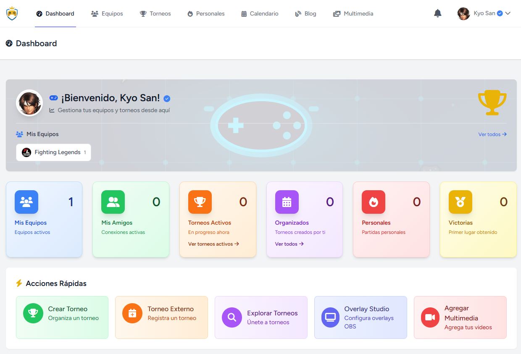Viewport: 521px width, 354px height.
Task: Click the red video camera icon
Action: pyautogui.click(x=431, y=317)
